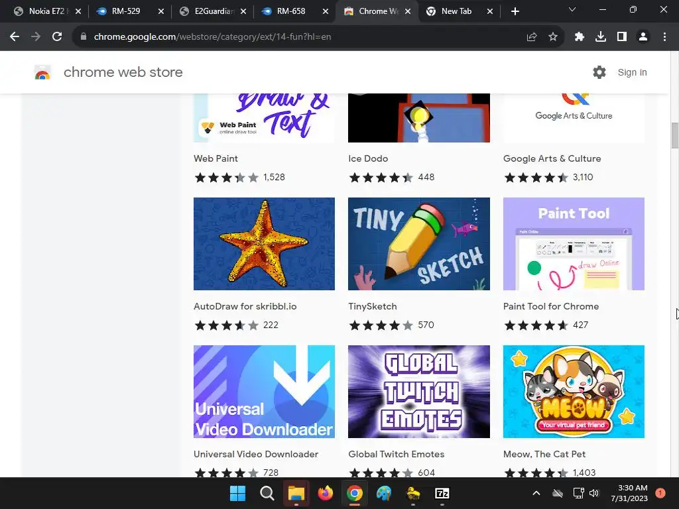The image size is (679, 509).
Task: Click the Paint Tool thumbnail image
Action: point(574,244)
